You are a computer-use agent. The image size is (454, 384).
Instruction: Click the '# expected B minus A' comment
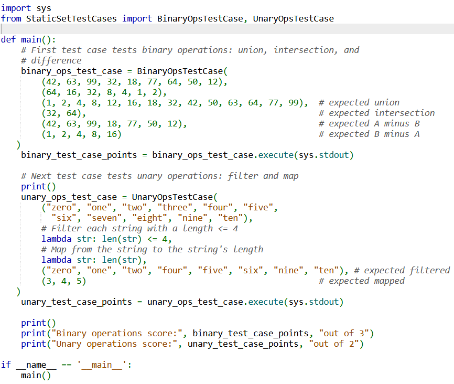click(369, 134)
